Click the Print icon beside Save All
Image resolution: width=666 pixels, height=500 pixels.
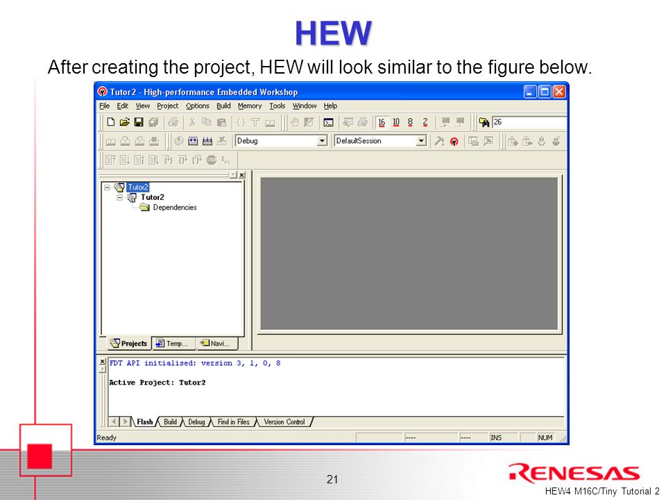click(x=173, y=122)
